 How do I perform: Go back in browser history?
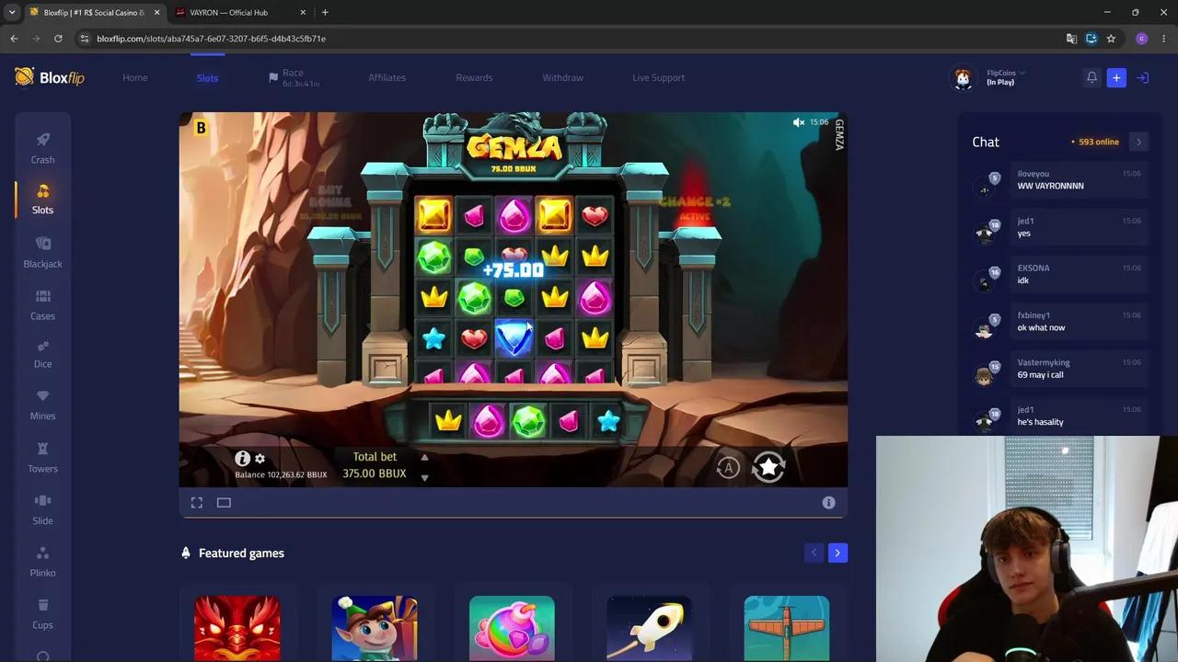click(x=14, y=39)
